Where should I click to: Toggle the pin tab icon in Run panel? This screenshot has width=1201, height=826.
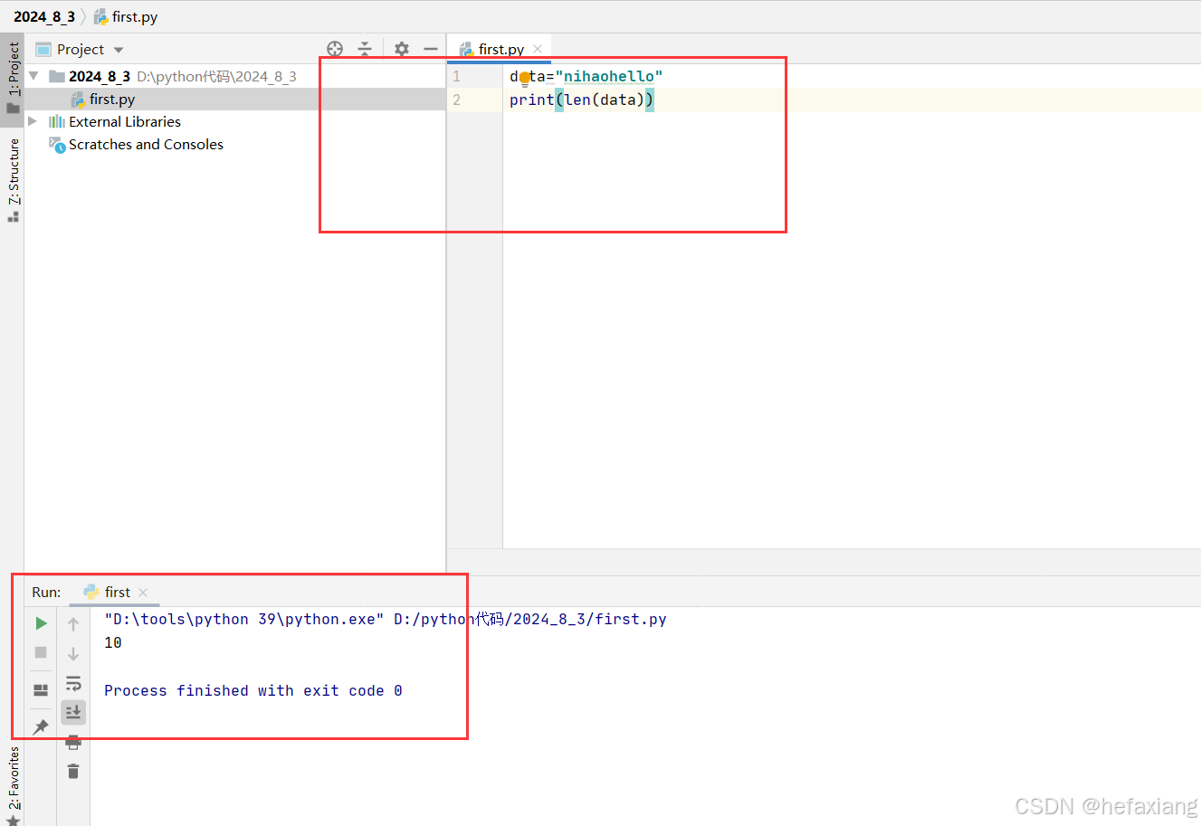pyautogui.click(x=41, y=726)
